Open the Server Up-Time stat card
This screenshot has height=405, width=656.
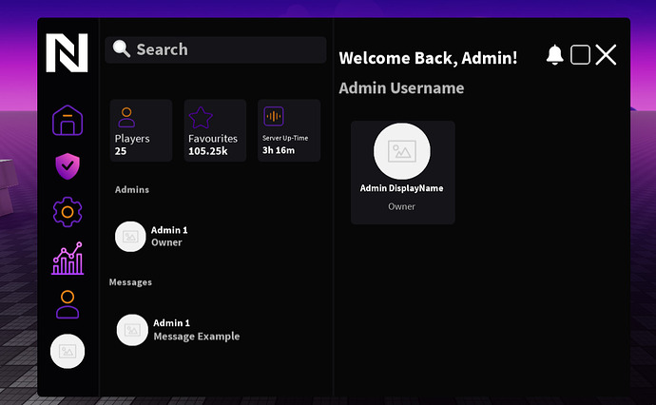coord(289,130)
